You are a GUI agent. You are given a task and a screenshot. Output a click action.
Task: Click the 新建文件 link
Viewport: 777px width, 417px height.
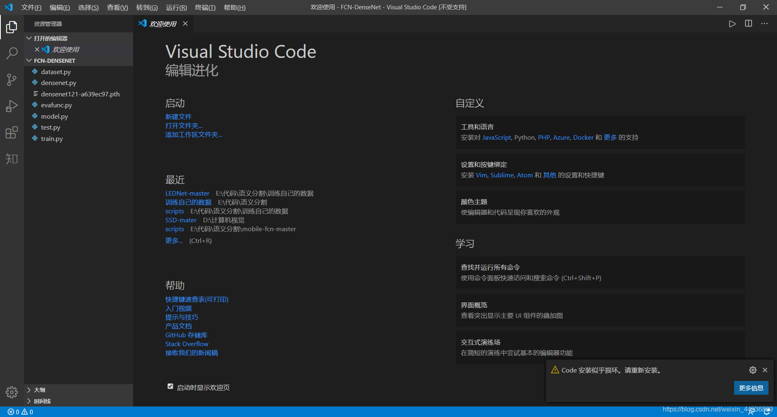(x=178, y=117)
